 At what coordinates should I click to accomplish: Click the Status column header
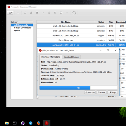pos(101,22)
